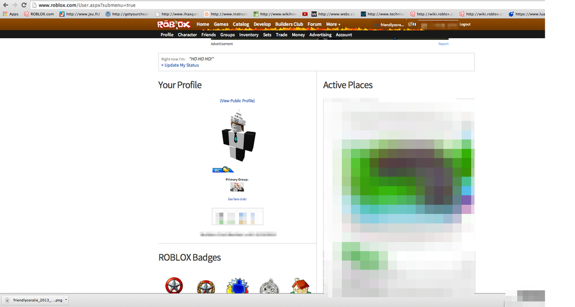The width and height of the screenshot is (575, 307).
Task: Expand the More menu in the header
Action: [x=333, y=24]
